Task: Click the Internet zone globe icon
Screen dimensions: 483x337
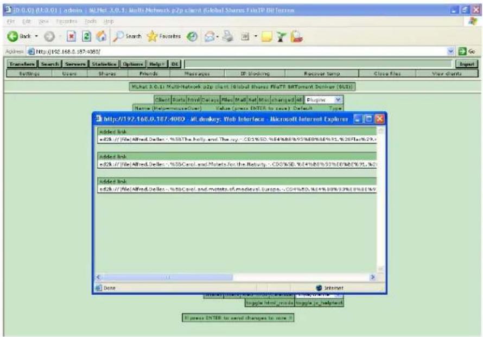Action: click(319, 288)
